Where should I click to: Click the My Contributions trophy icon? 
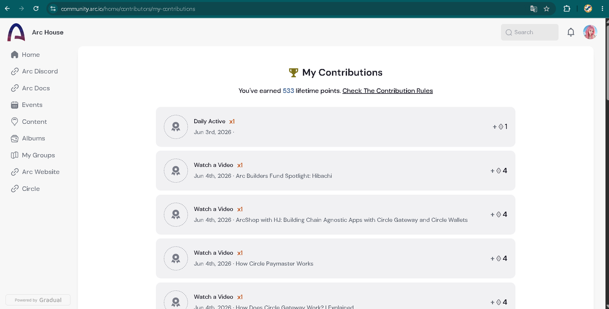tap(293, 73)
